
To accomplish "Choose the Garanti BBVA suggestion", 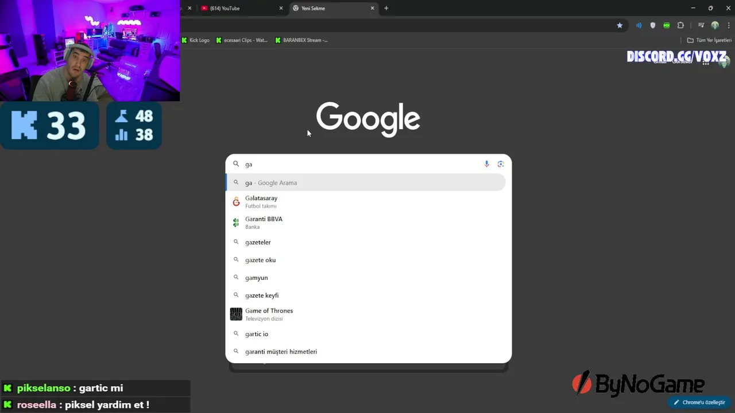I will (366, 223).
